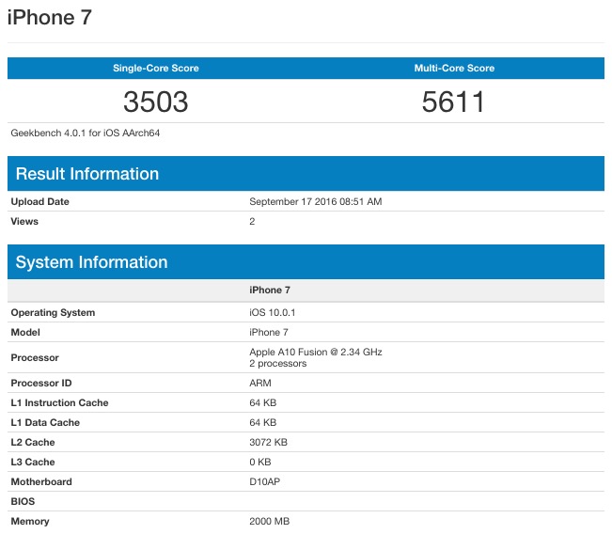This screenshot has height=534, width=612.
Task: Click the Multi-Core Score header
Action: [x=454, y=69]
